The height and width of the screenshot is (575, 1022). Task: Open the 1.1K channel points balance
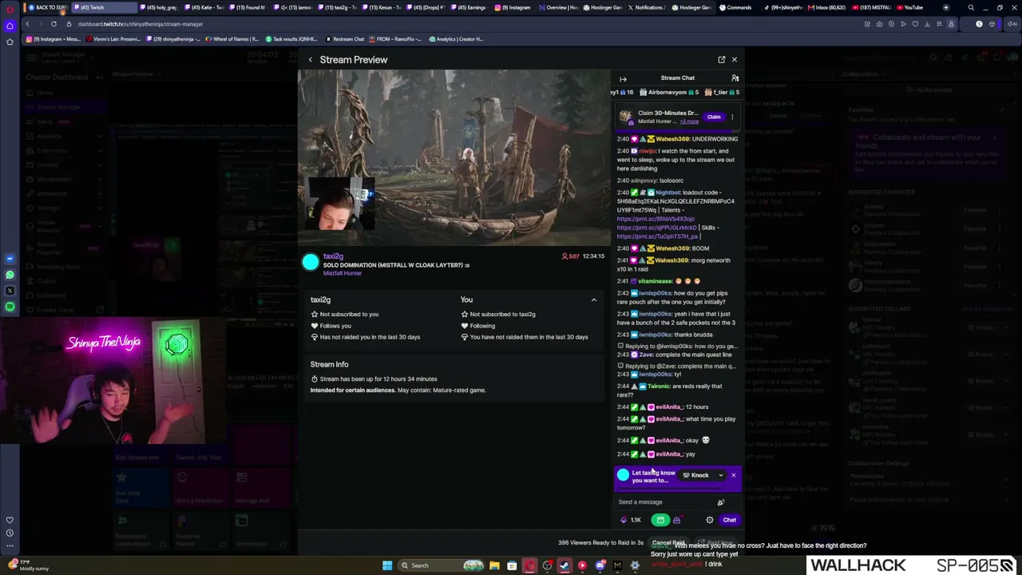630,520
